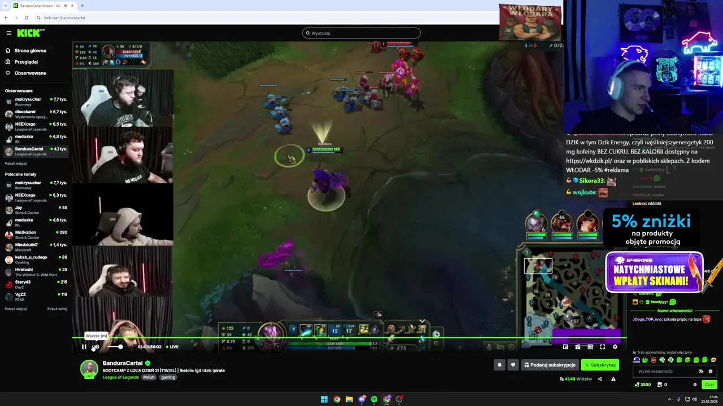This screenshot has width=723, height=406.
Task: Open Windows Start menu
Action: [324, 399]
